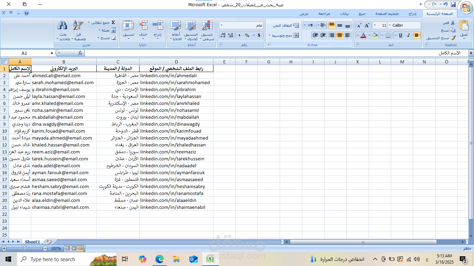Screen dimensions: 474x266
Task: Click the Clear (مسح) eraser icon
Action: pos(113,38)
